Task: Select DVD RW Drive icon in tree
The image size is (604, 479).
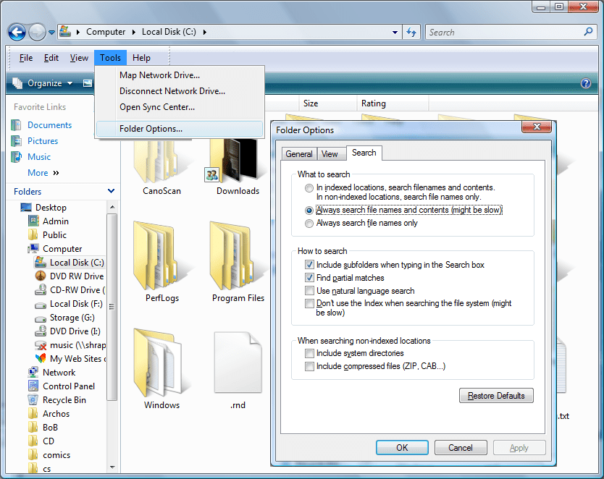Action: click(x=41, y=276)
